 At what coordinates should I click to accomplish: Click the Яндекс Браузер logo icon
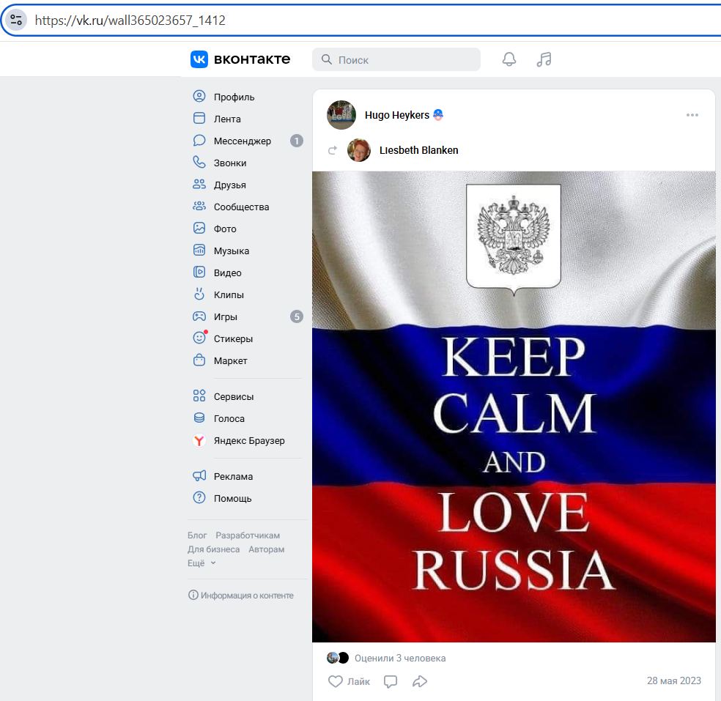199,440
